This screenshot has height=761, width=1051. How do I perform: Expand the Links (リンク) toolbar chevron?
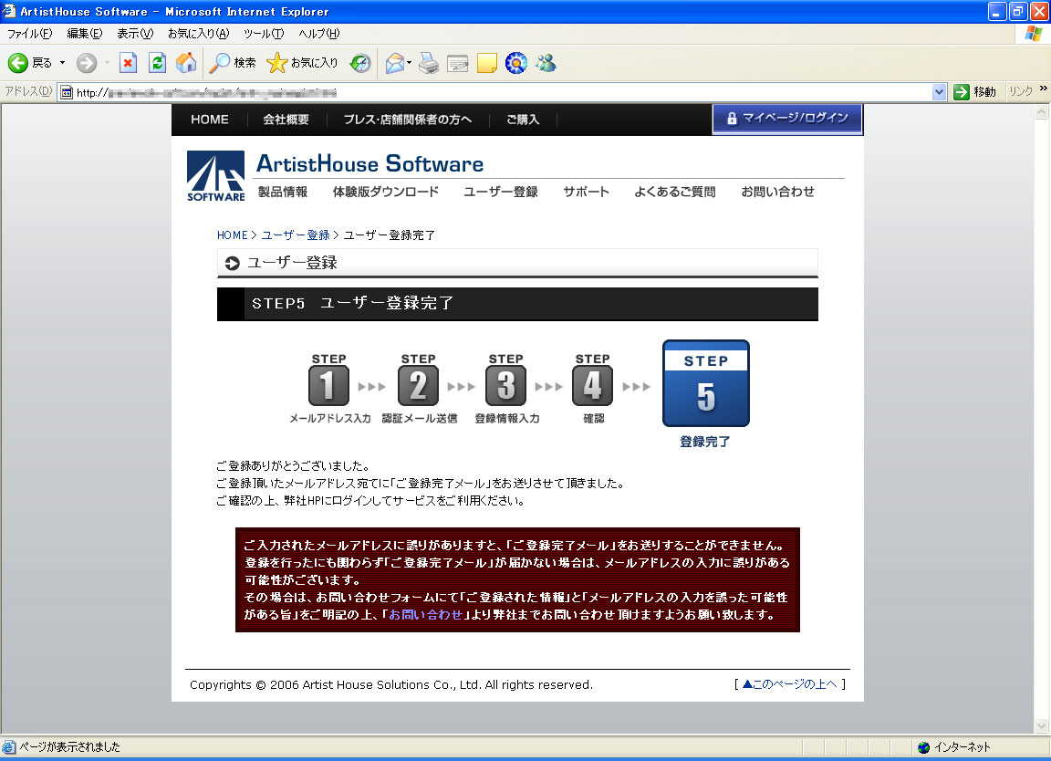tap(1043, 89)
